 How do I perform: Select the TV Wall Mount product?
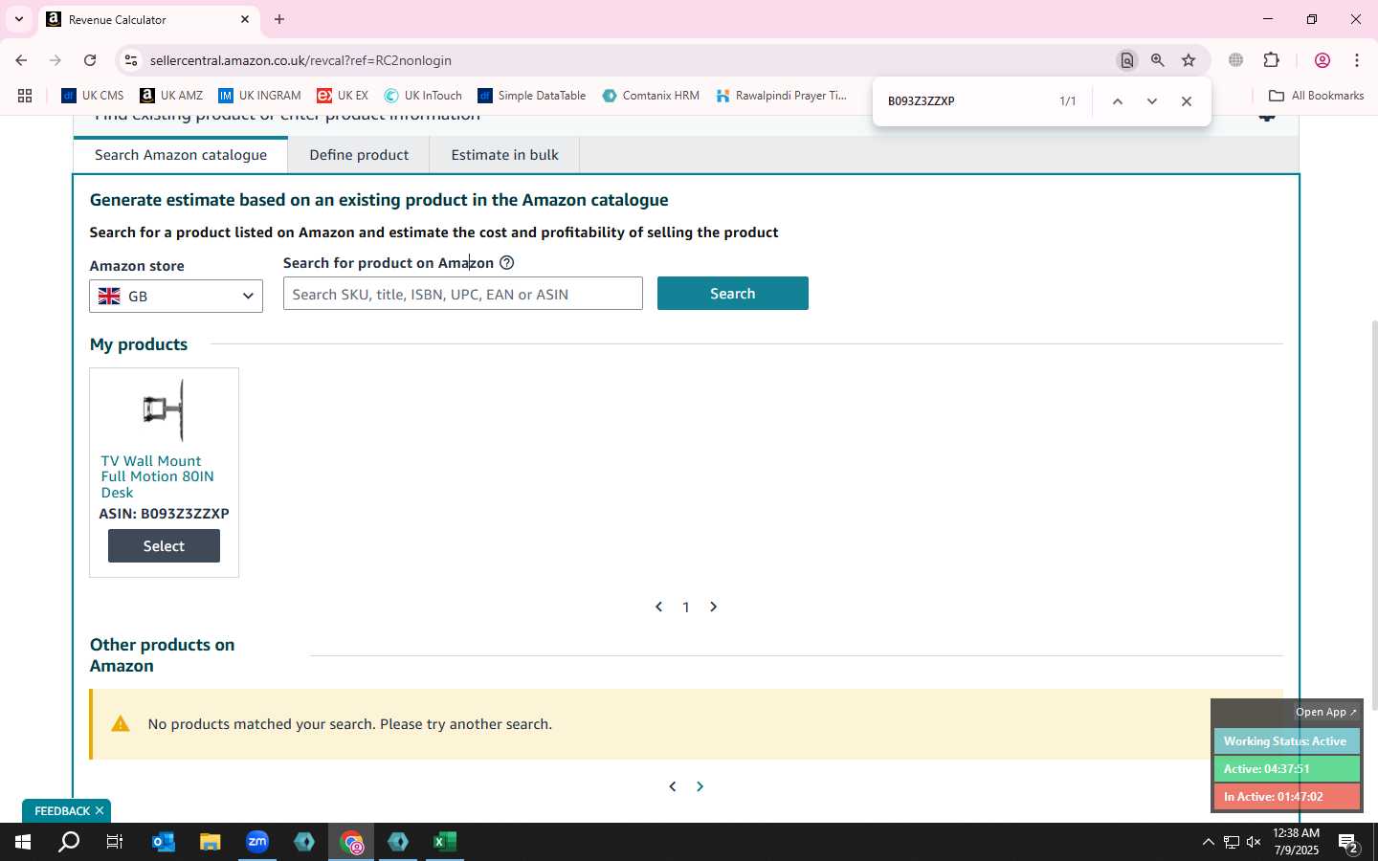point(164,546)
